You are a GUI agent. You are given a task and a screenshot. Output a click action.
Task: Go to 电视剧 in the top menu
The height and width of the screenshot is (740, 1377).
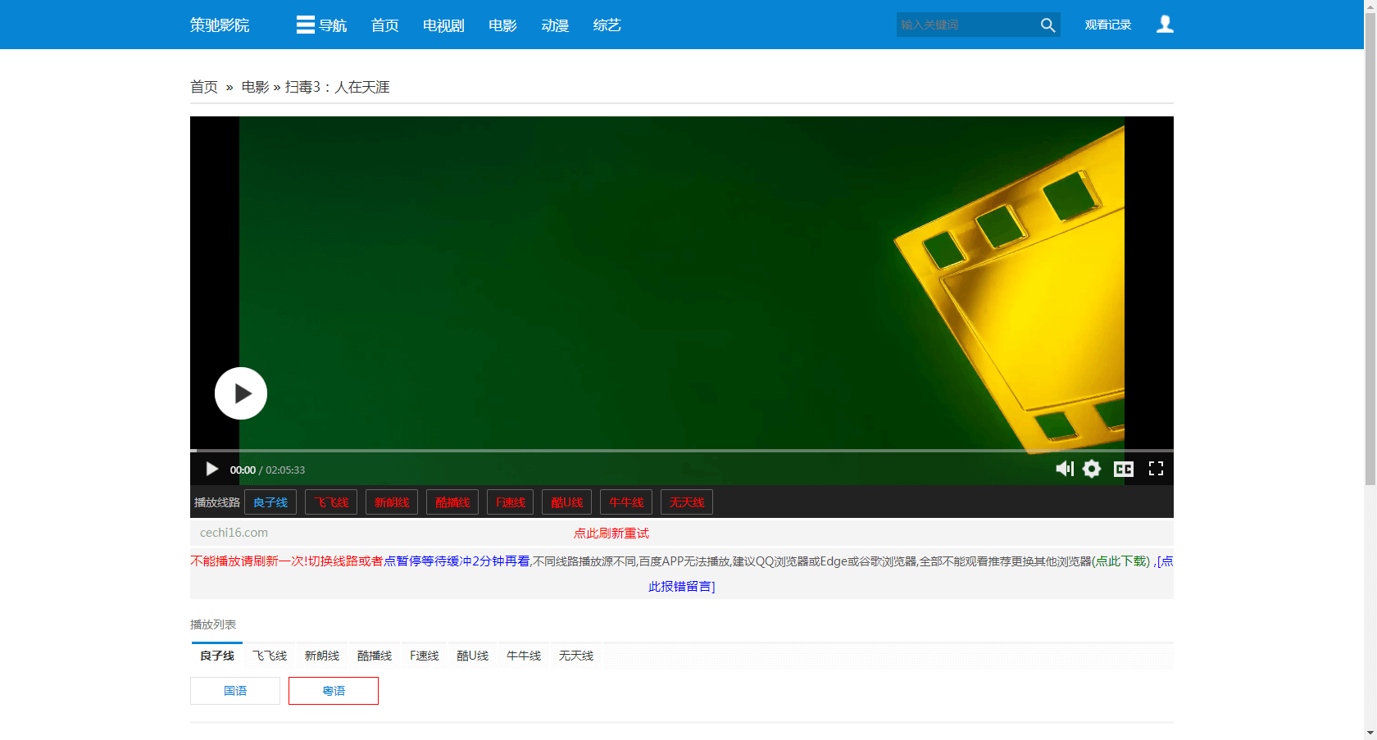click(x=443, y=25)
